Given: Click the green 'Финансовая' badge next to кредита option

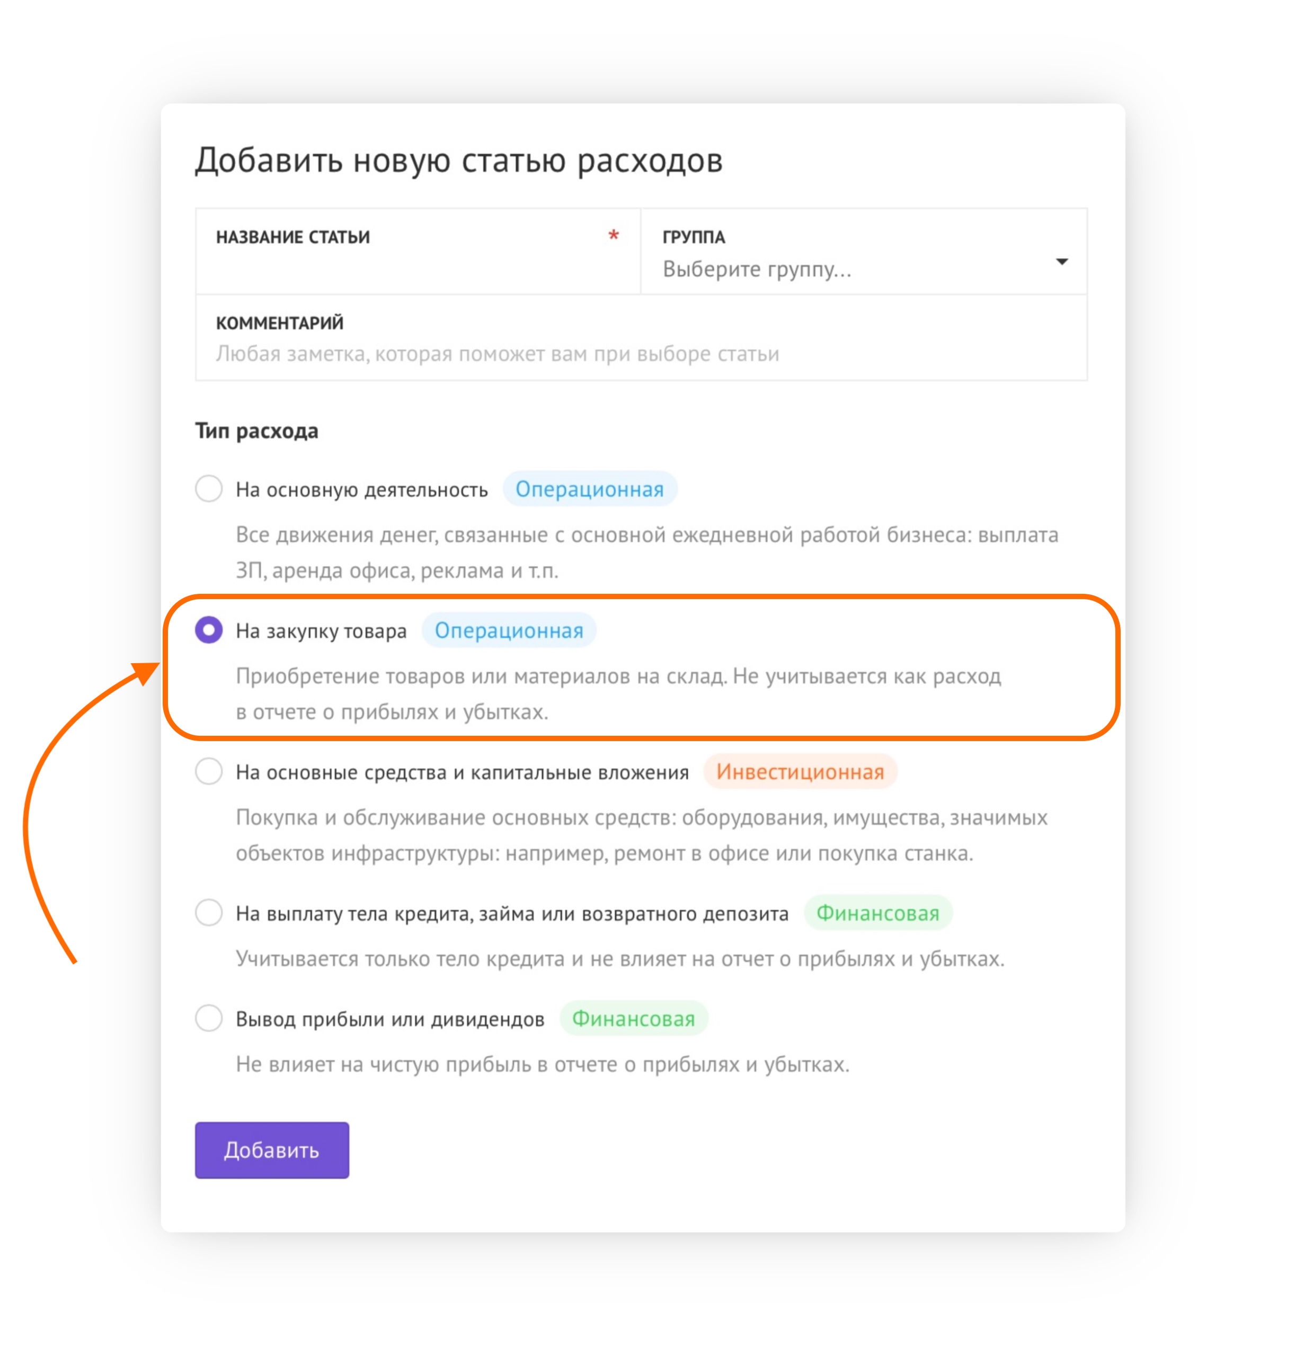Looking at the screenshot, I should [x=878, y=913].
